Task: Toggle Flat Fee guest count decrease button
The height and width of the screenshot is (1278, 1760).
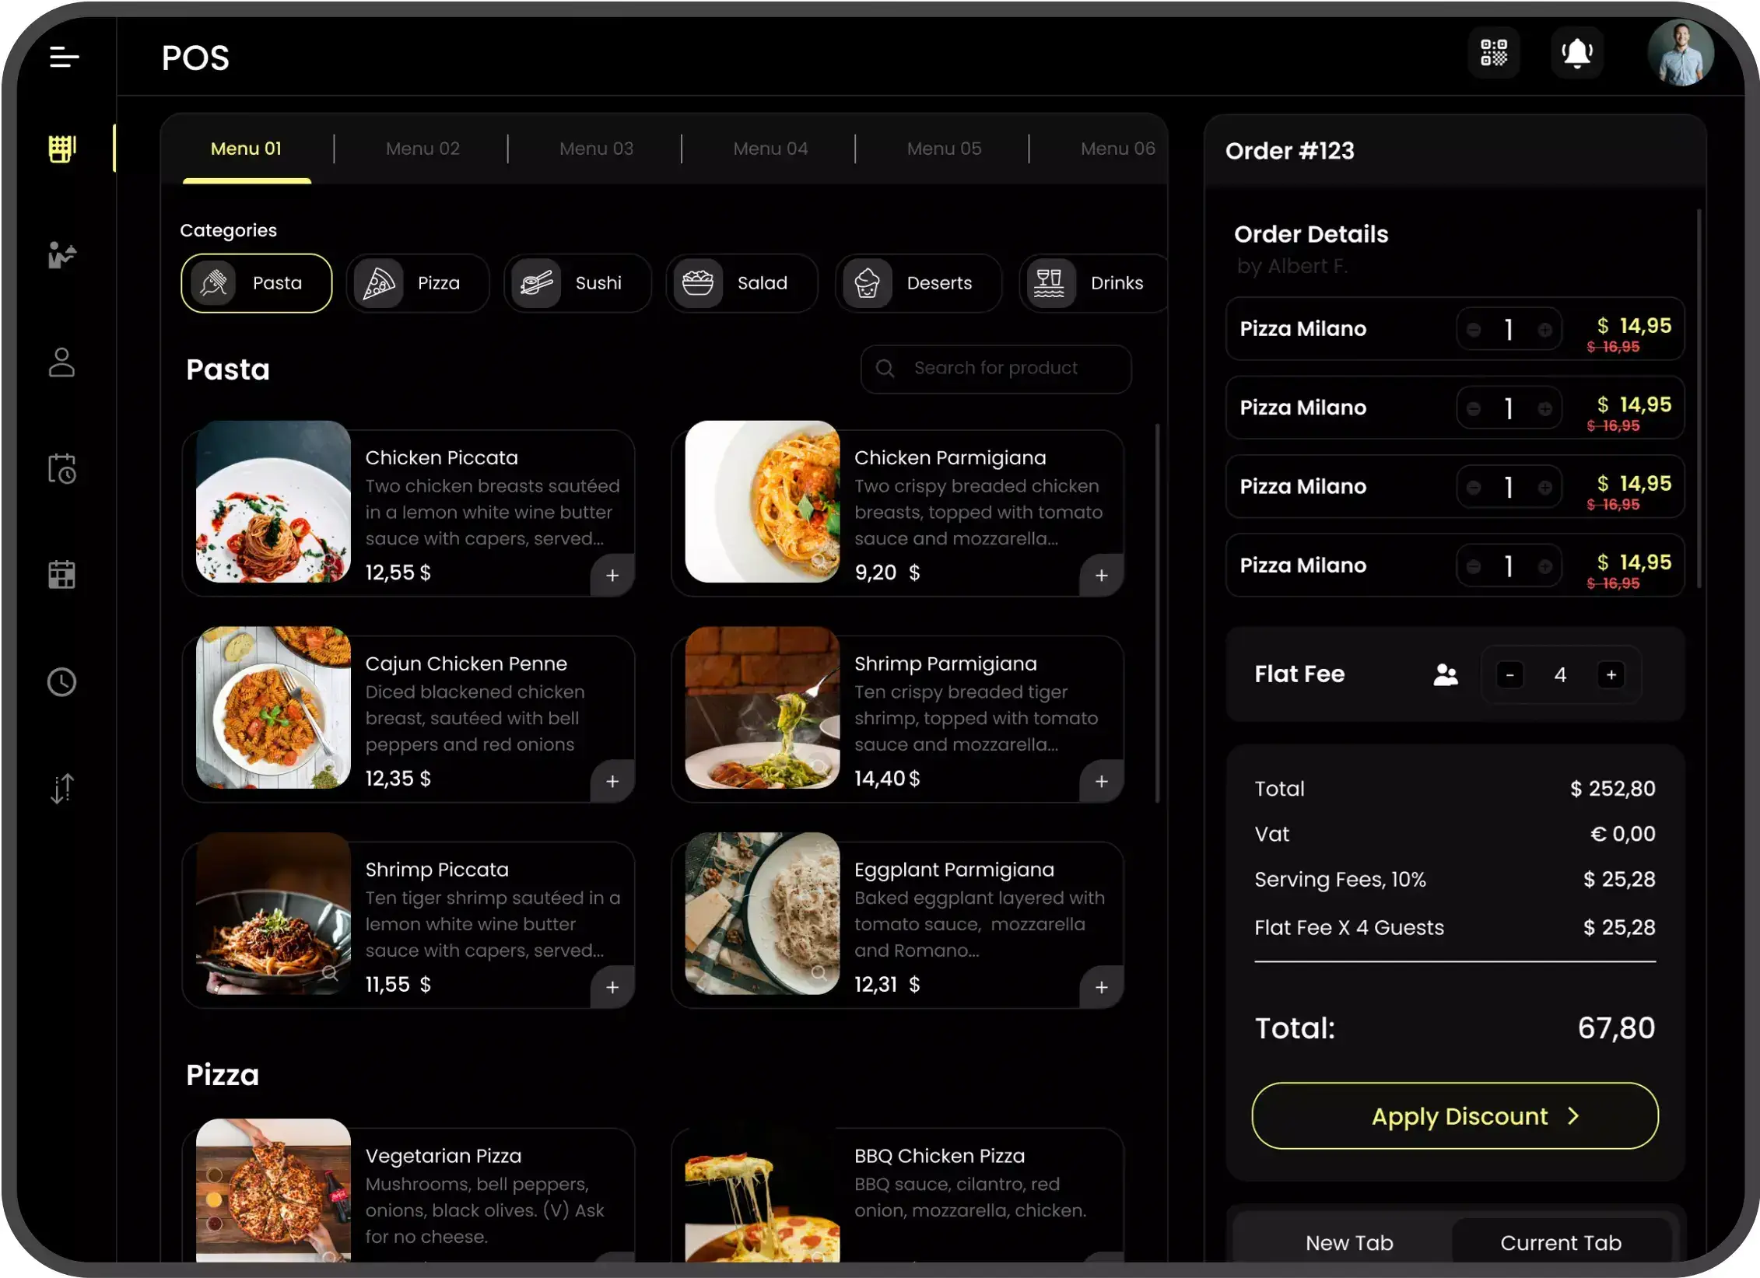Action: [1510, 674]
